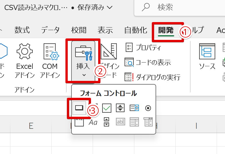Screen dimensions: 225x154
Task: Click the disabled Combo Drop-Down Edit icon
Action: point(148,122)
